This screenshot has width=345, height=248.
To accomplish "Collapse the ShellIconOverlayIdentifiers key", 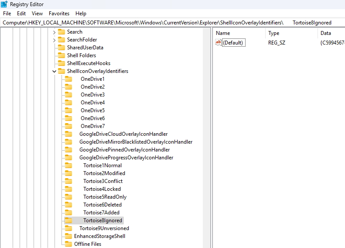I will pyautogui.click(x=55, y=71).
